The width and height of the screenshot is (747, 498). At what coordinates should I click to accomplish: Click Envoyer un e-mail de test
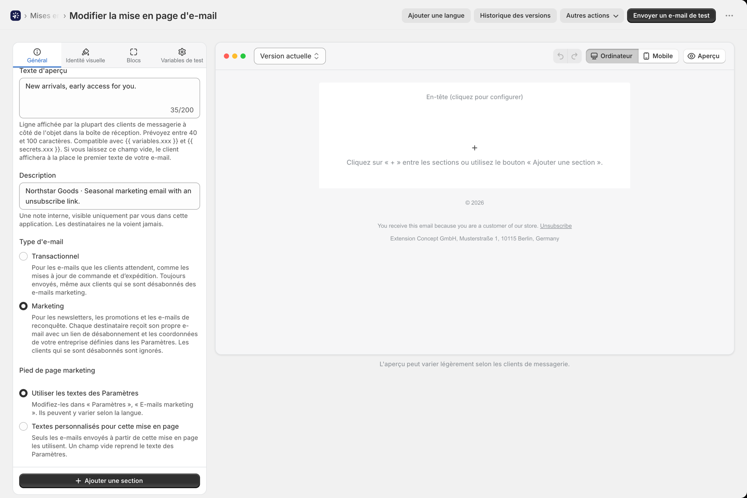coord(671,16)
